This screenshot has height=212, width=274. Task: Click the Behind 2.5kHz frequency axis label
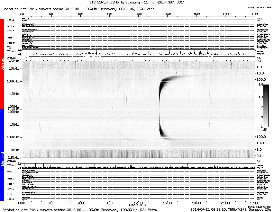(13, 157)
